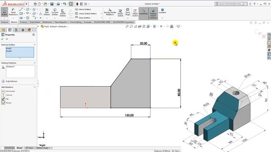Select the Corner Rectangle tool
Image resolution: width=271 pixels, height=152 pixels.
tap(21, 14)
